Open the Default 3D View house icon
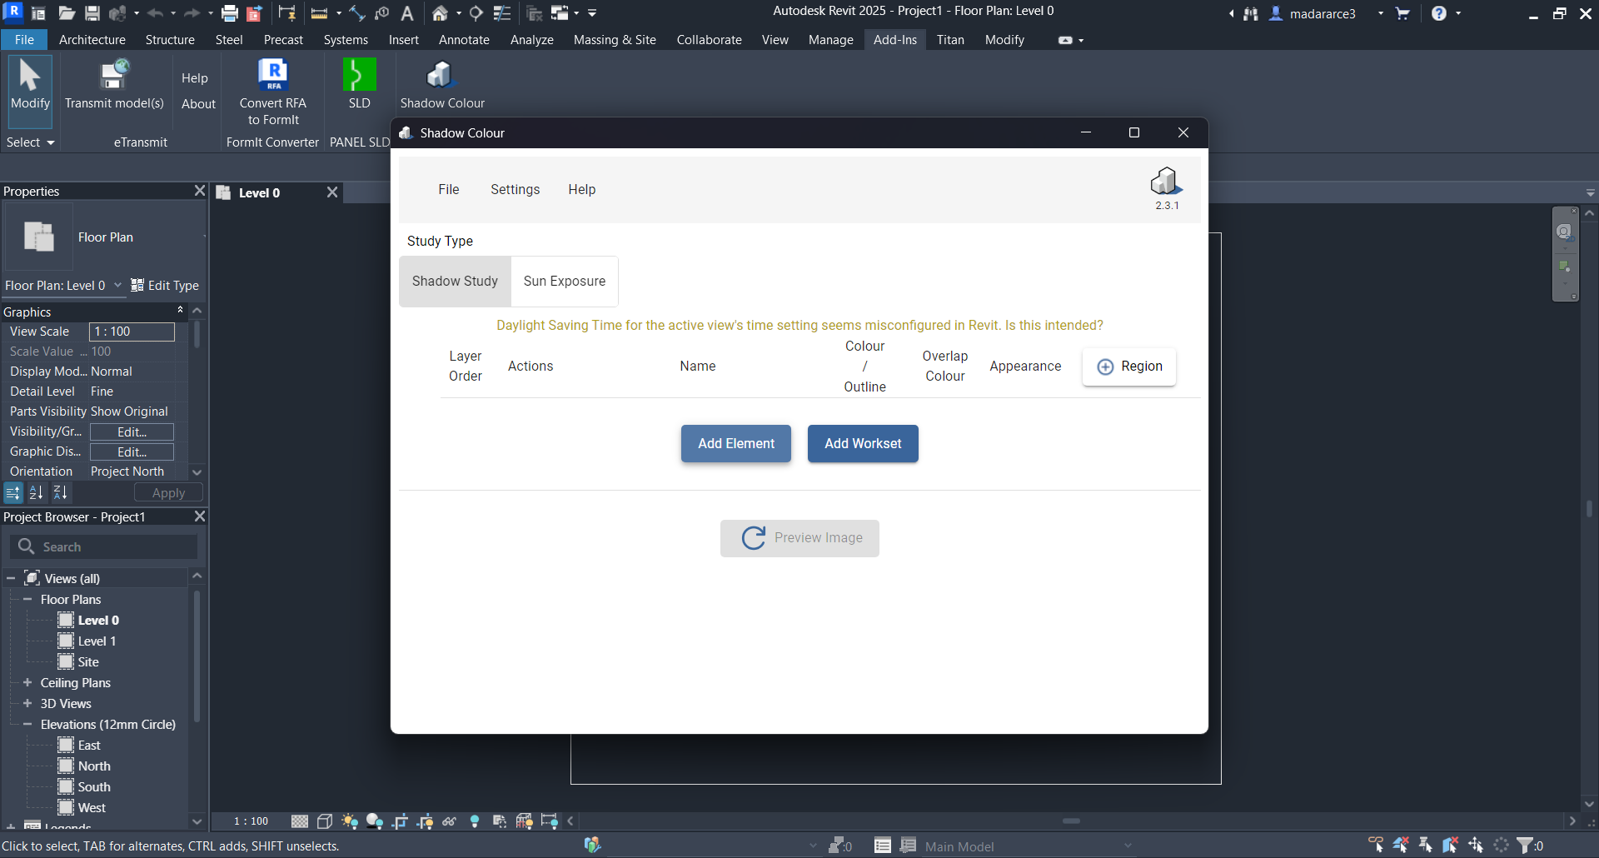Viewport: 1599px width, 858px height. 440,13
